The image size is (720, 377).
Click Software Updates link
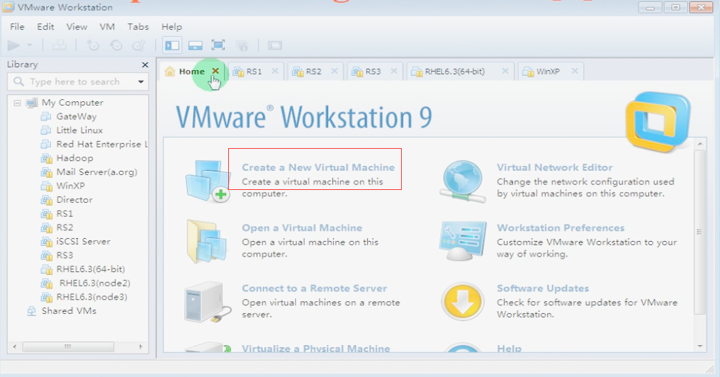point(543,288)
